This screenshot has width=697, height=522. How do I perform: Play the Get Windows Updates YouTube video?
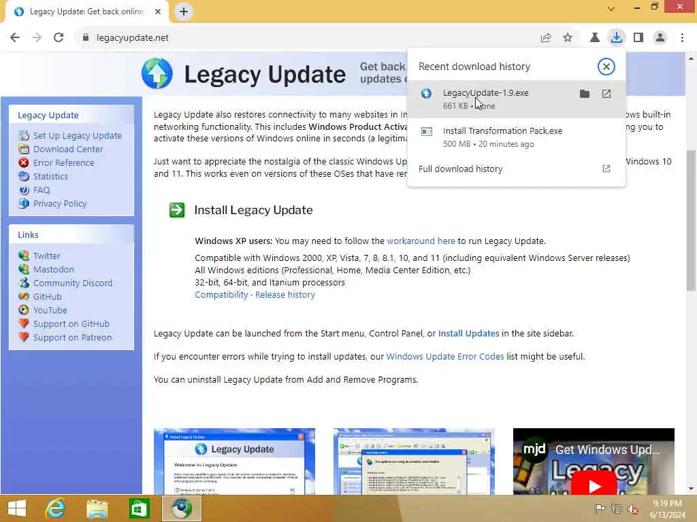tap(594, 485)
